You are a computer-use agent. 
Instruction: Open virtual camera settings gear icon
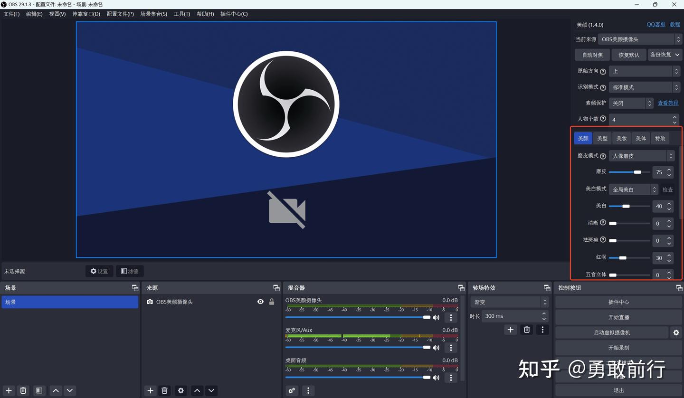click(x=676, y=332)
